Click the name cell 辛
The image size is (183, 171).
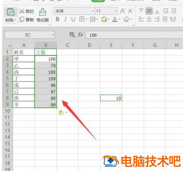[24, 104]
